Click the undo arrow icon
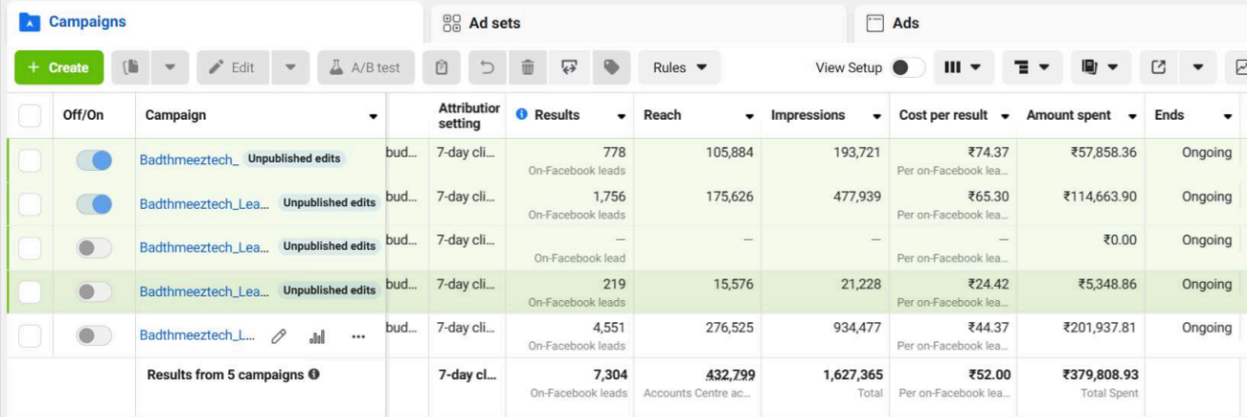 click(487, 67)
